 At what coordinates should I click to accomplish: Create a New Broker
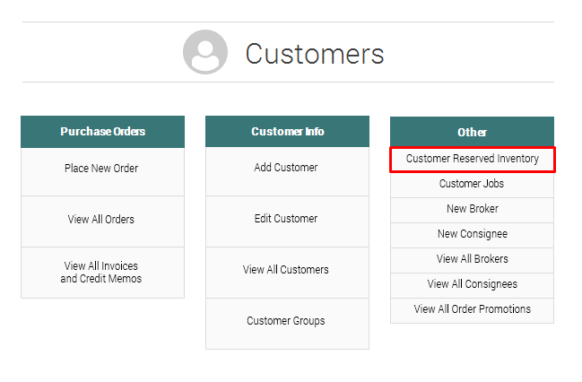coord(472,209)
